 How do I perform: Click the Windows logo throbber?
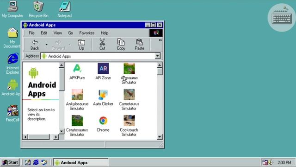click(156, 33)
